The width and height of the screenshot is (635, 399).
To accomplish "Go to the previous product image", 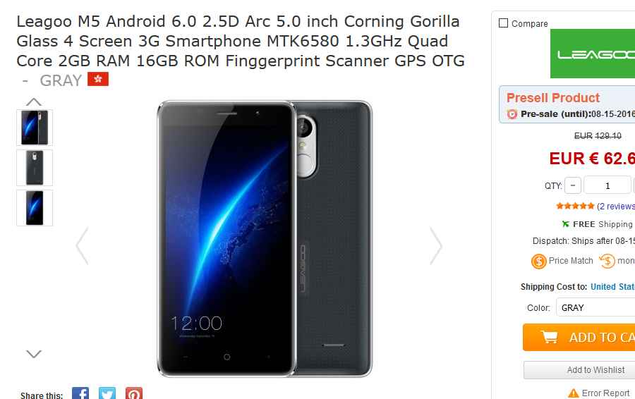I will pyautogui.click(x=83, y=245).
